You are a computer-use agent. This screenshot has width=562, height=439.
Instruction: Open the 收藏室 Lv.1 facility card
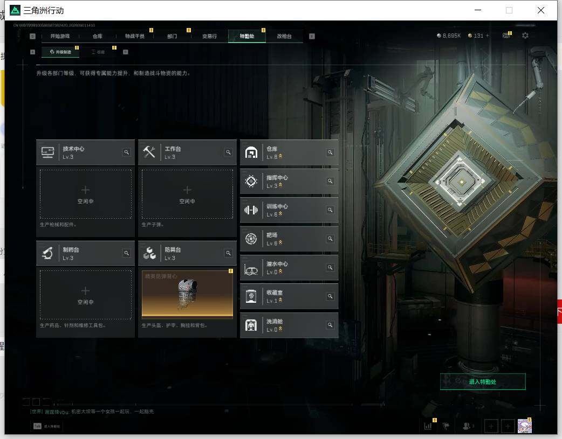(x=289, y=296)
